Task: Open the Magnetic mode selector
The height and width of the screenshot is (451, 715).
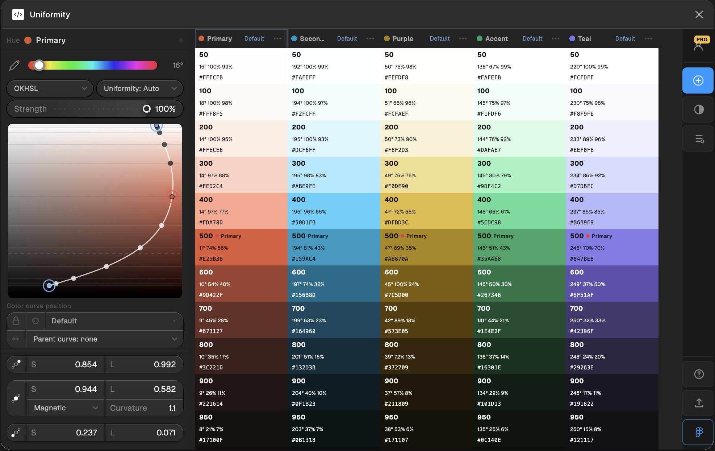Action: (x=65, y=408)
